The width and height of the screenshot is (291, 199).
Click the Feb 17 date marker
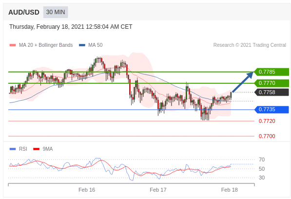(x=158, y=190)
